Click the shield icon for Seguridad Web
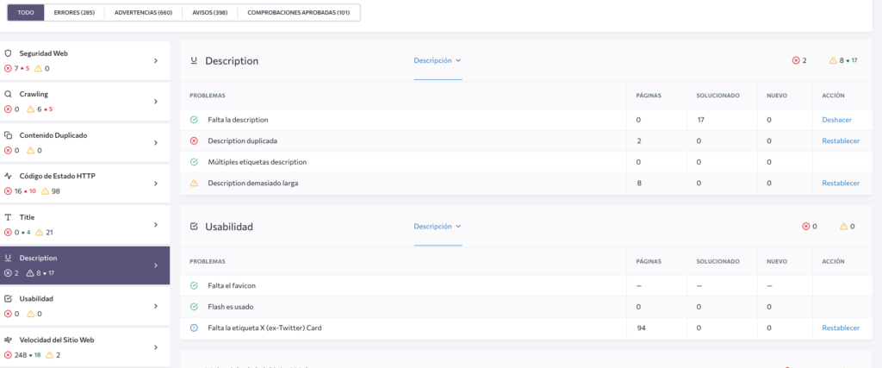This screenshot has width=882, height=368. tap(8, 53)
